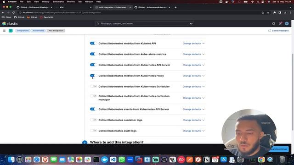Open the Chrome History menu
Screen dimensions: 294x165
45,2
